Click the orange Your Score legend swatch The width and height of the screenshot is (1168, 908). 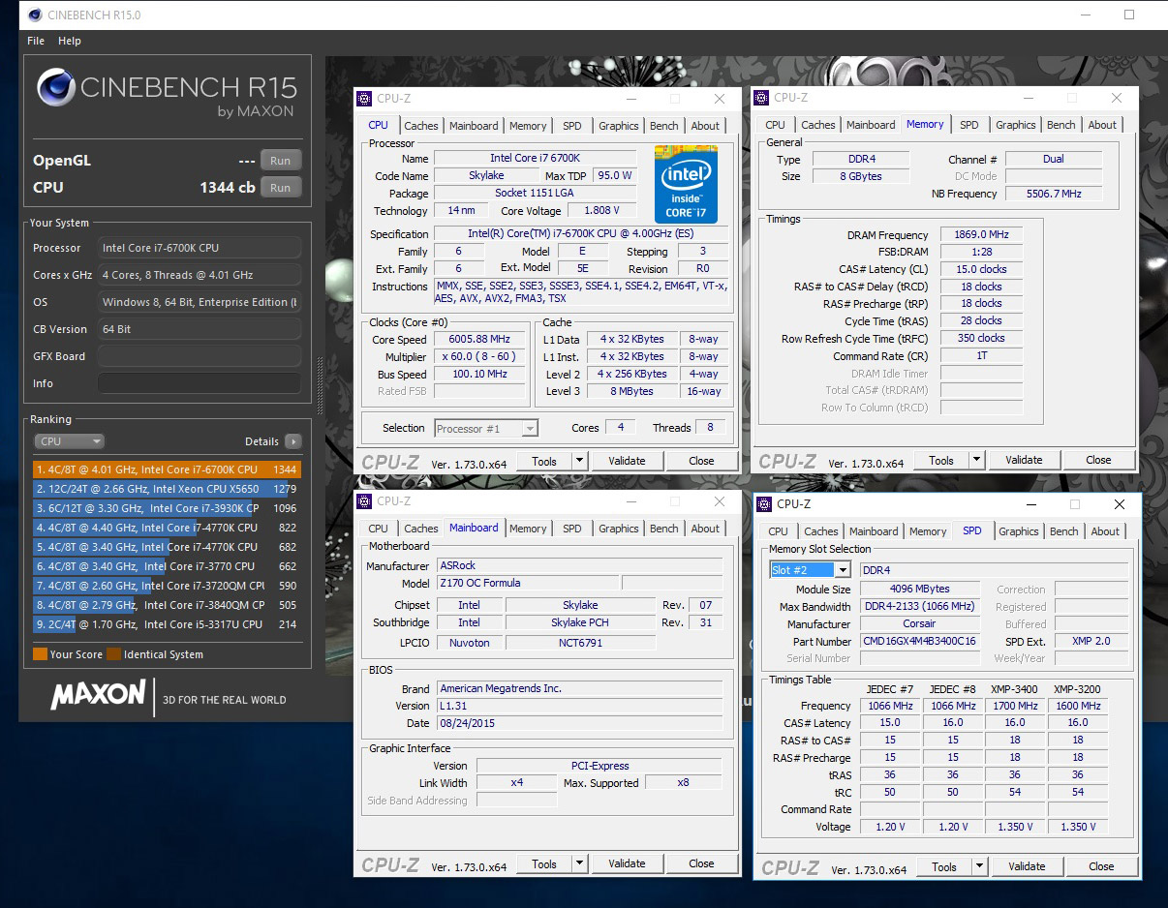[40, 654]
